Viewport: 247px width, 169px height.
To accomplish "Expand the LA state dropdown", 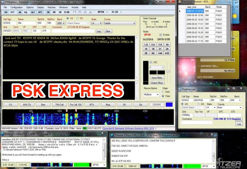I will (101, 23).
